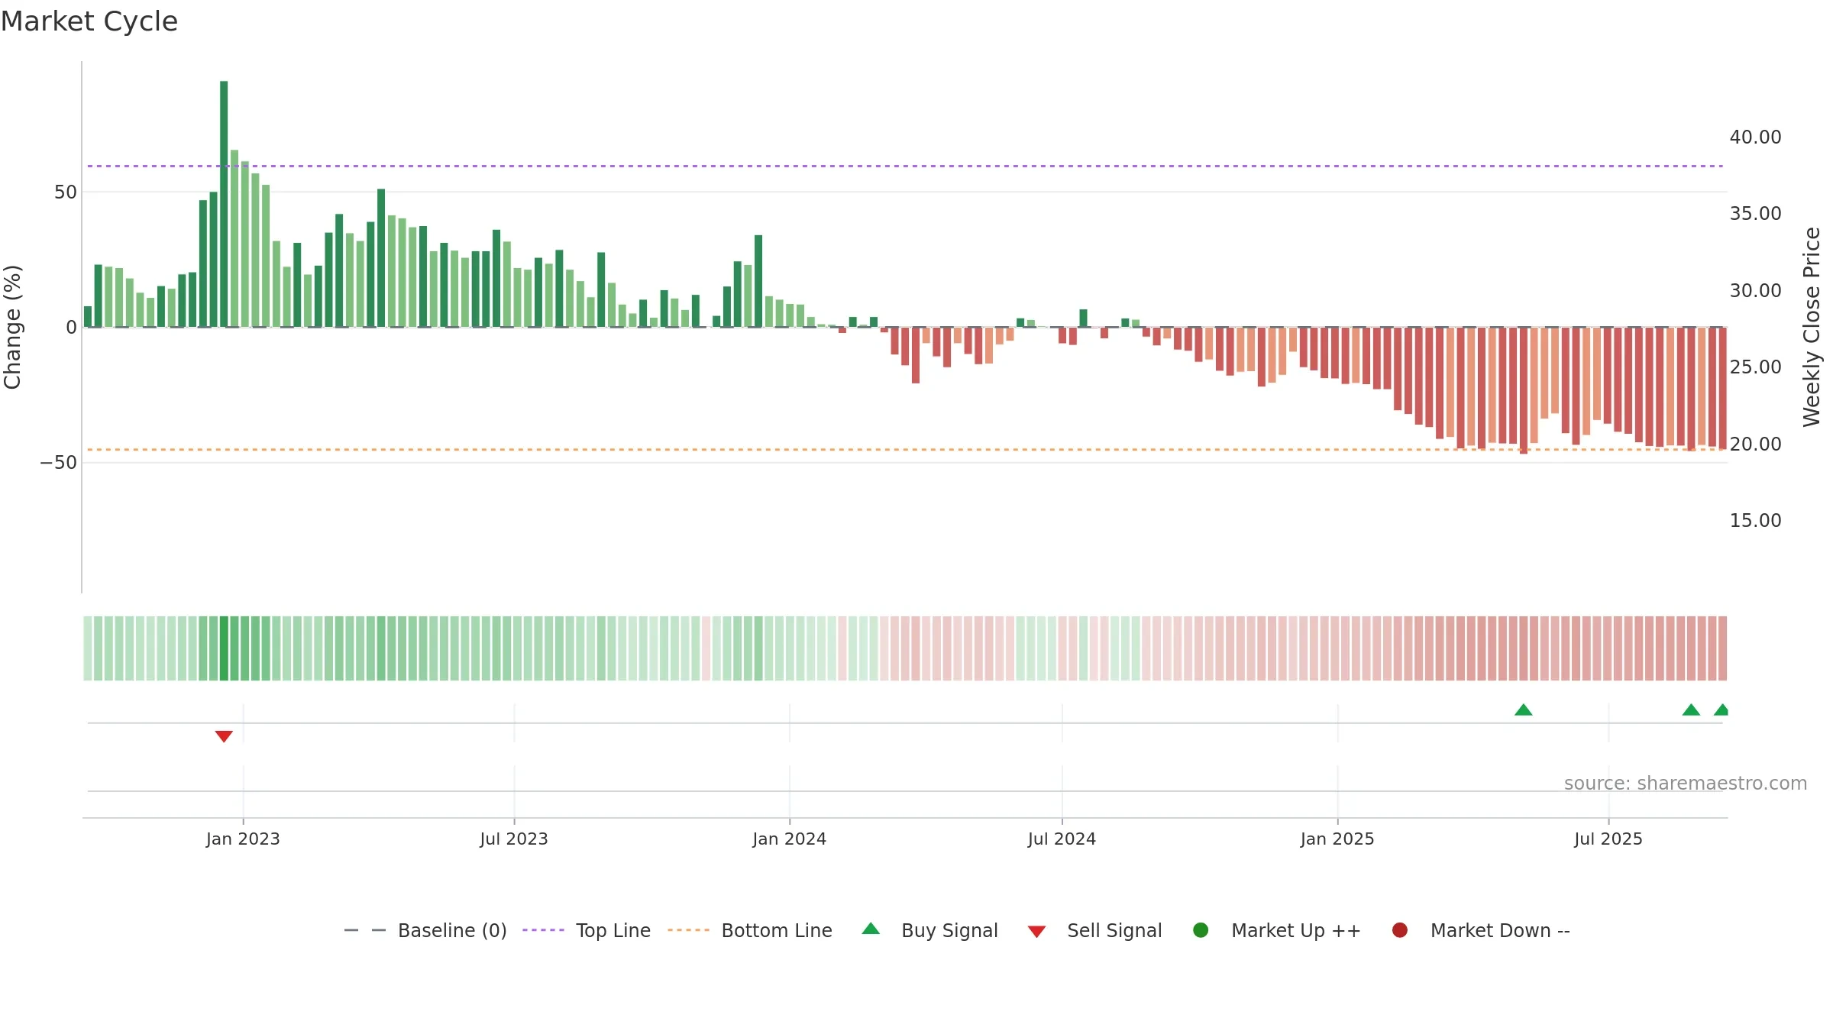Toggle the Baseline (0) legend entry
This screenshot has height=1031, width=1833.
click(425, 930)
